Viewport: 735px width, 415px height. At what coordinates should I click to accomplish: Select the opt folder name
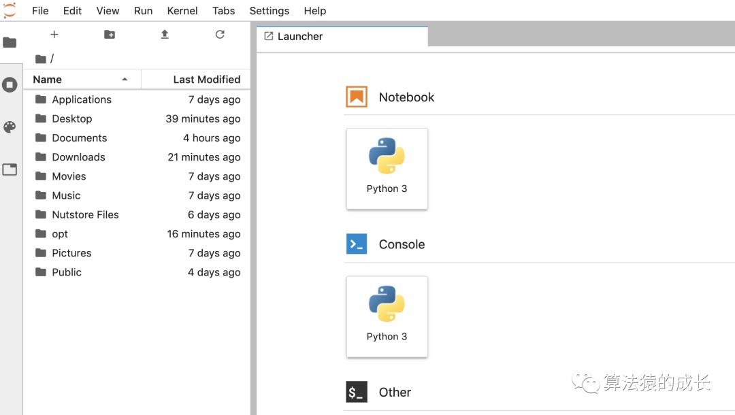click(x=59, y=234)
